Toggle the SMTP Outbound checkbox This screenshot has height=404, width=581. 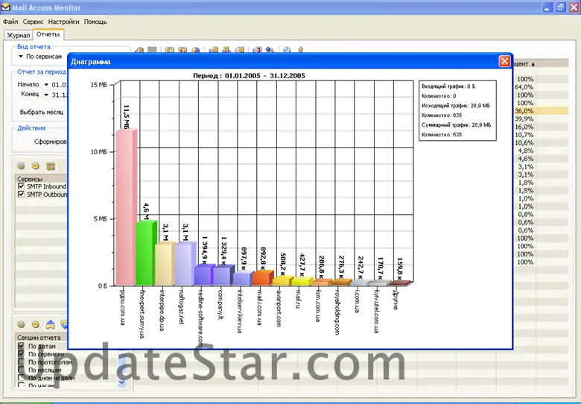21,194
